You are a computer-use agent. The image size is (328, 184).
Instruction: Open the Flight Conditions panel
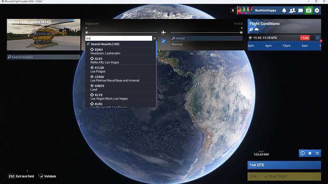tap(284, 26)
